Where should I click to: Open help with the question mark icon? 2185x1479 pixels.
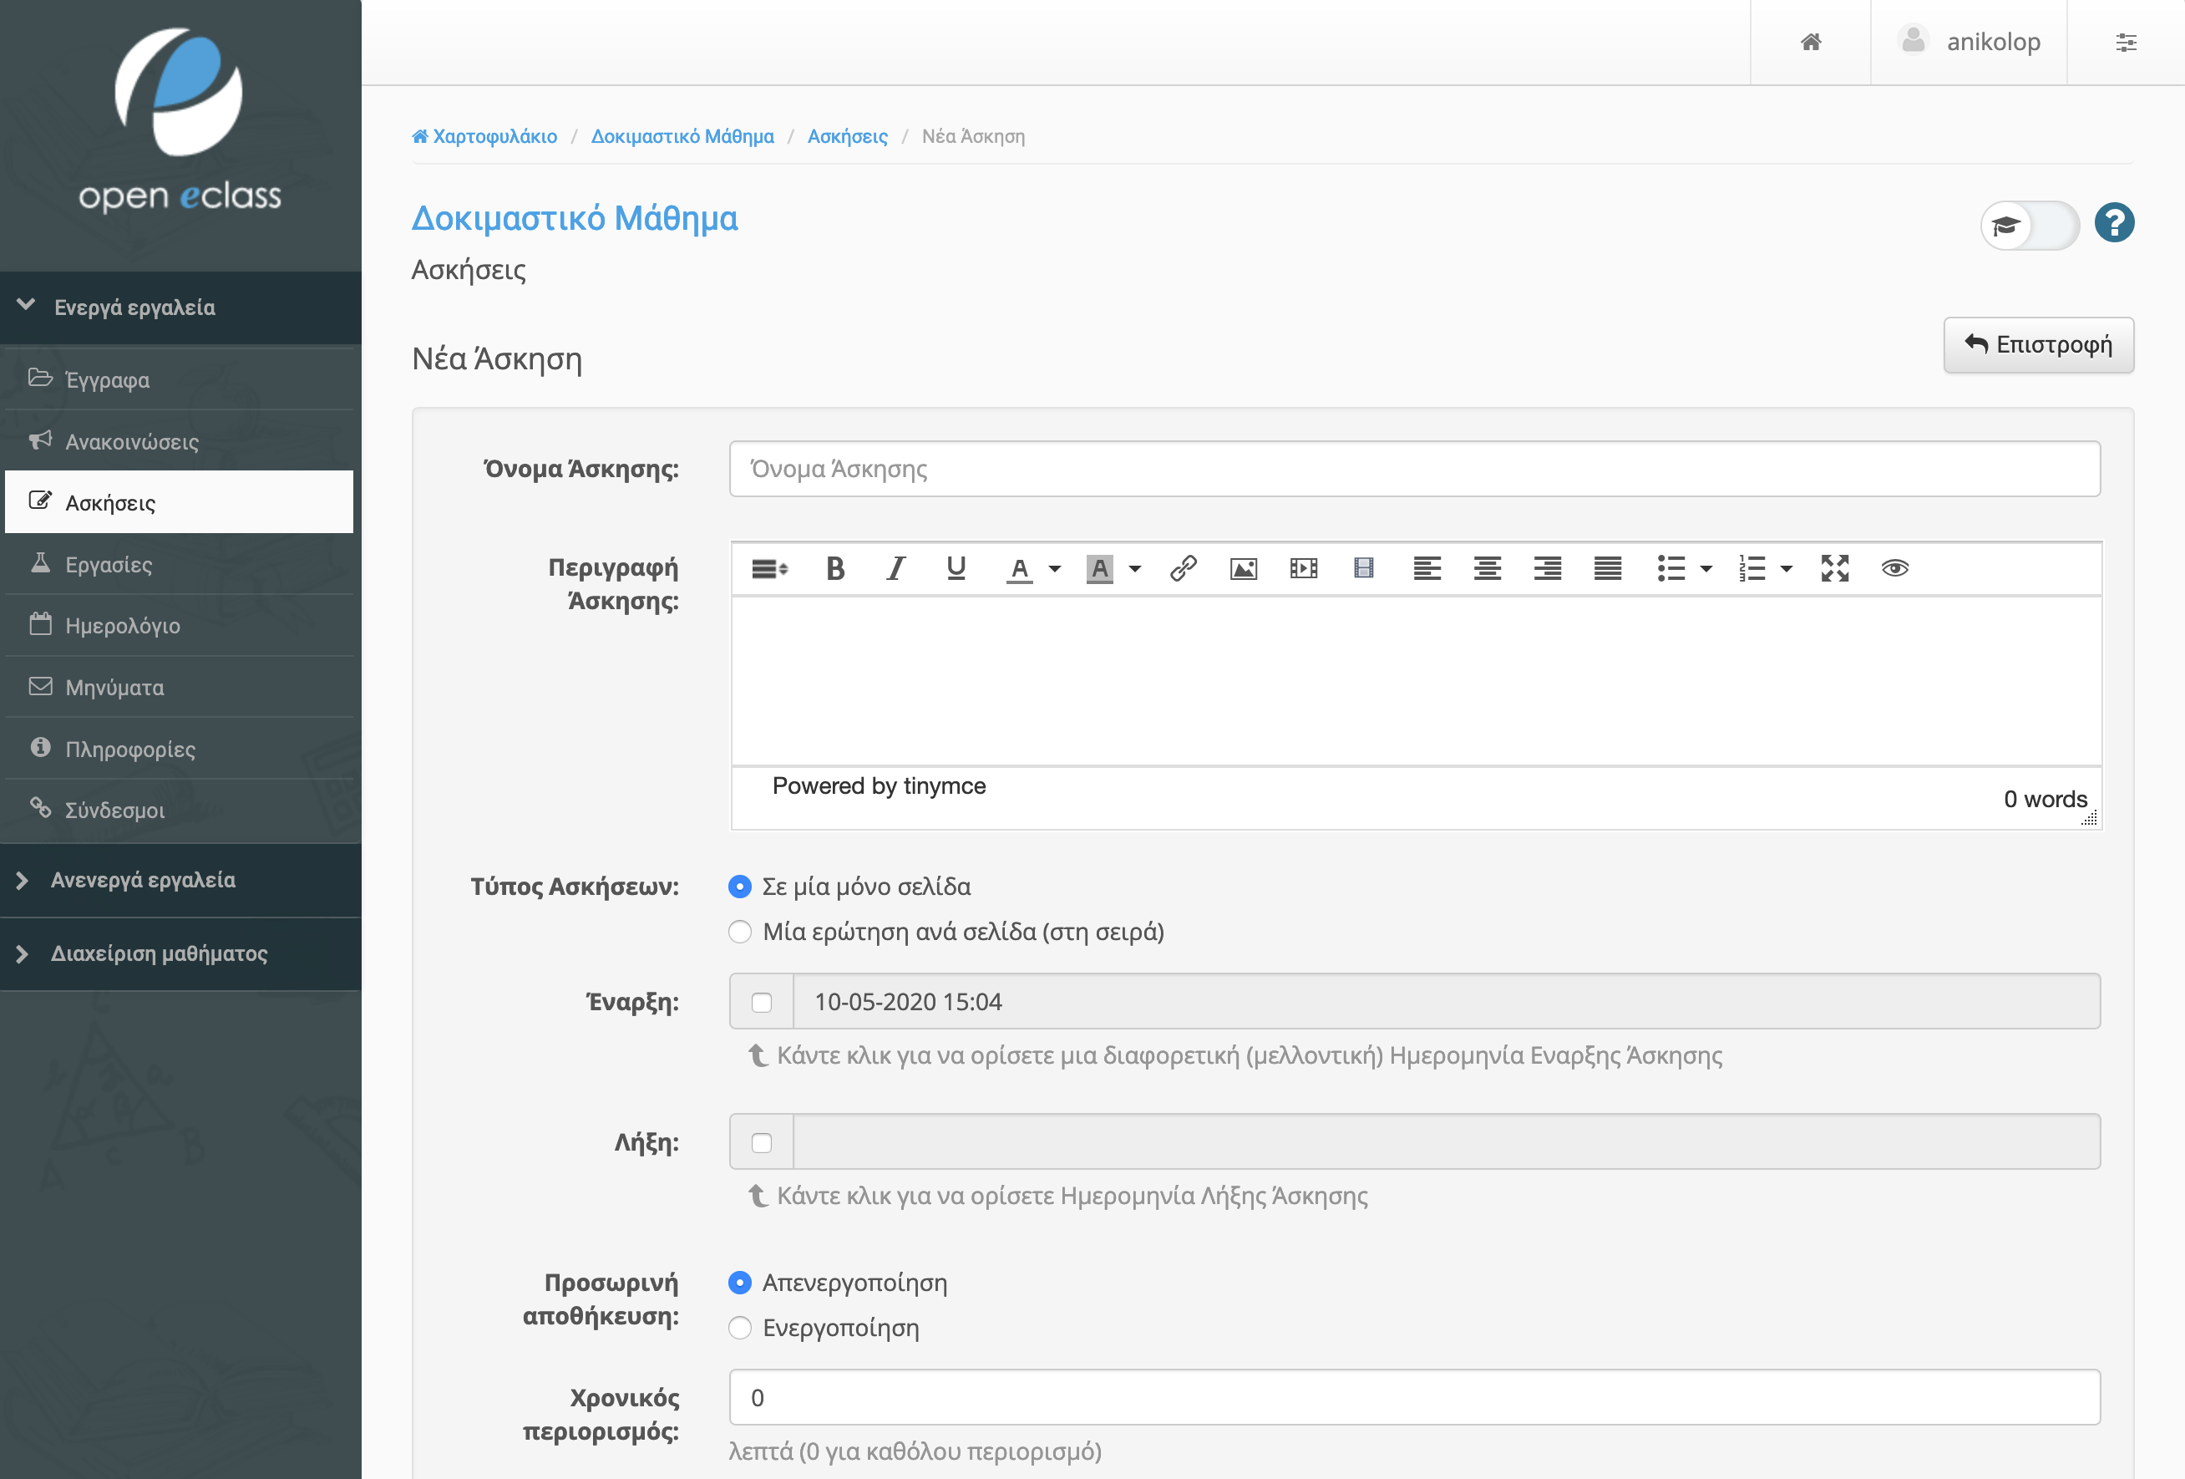tap(2113, 223)
